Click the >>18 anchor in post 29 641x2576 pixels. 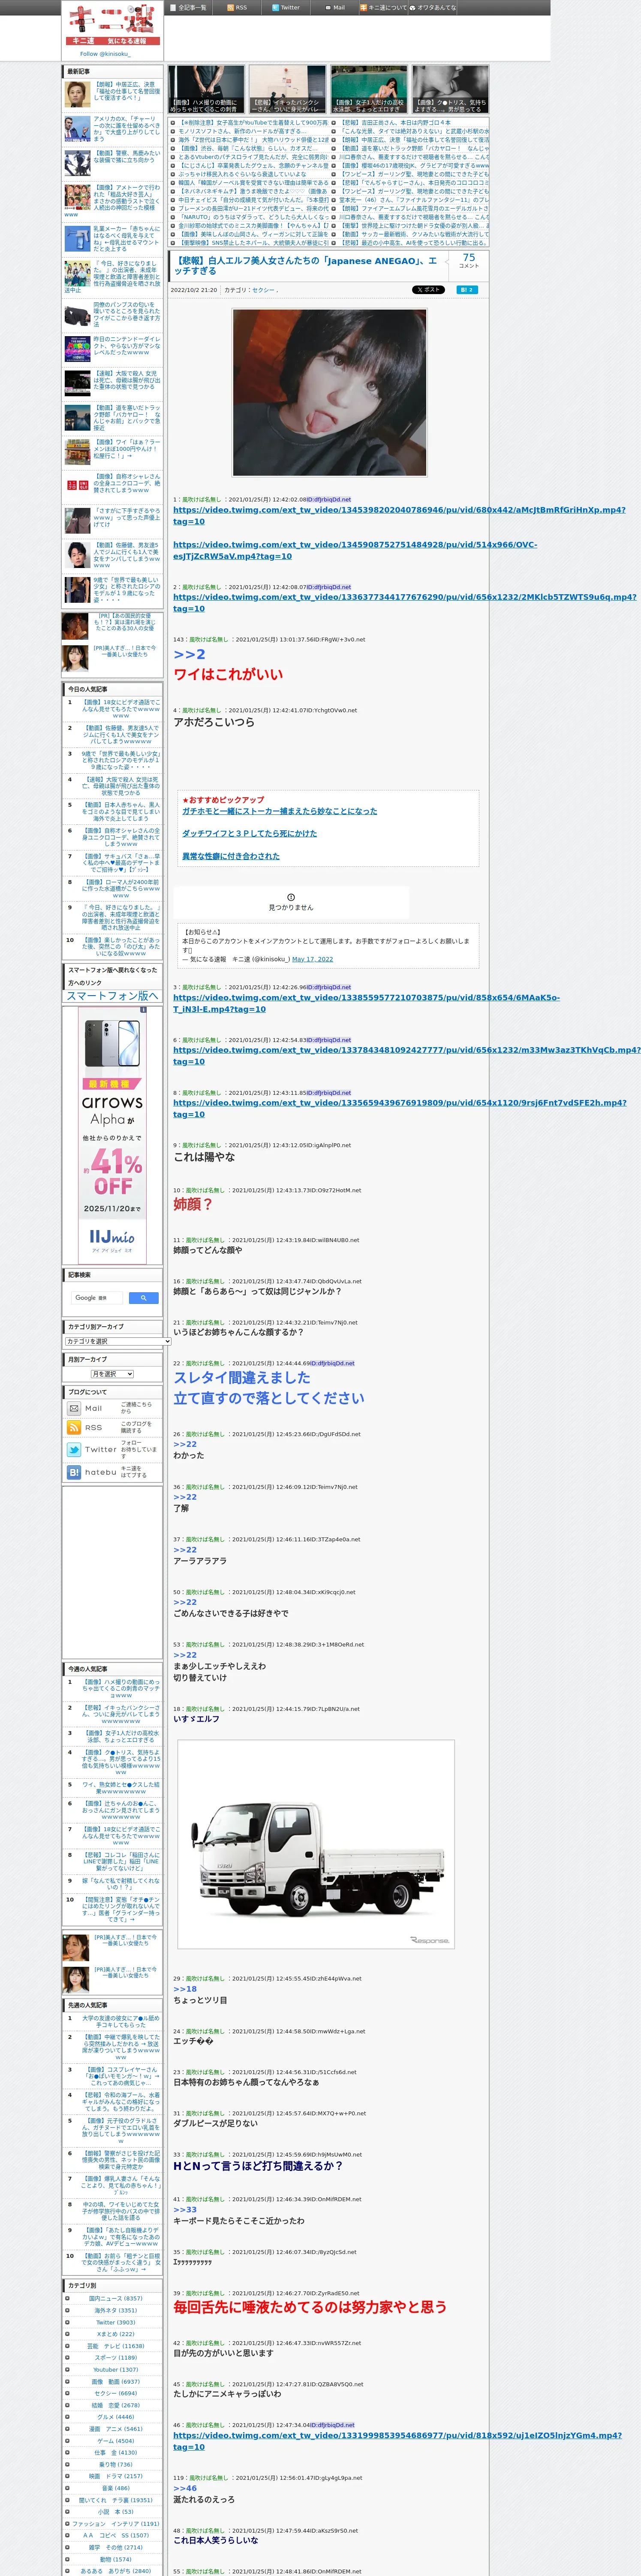tap(185, 1989)
